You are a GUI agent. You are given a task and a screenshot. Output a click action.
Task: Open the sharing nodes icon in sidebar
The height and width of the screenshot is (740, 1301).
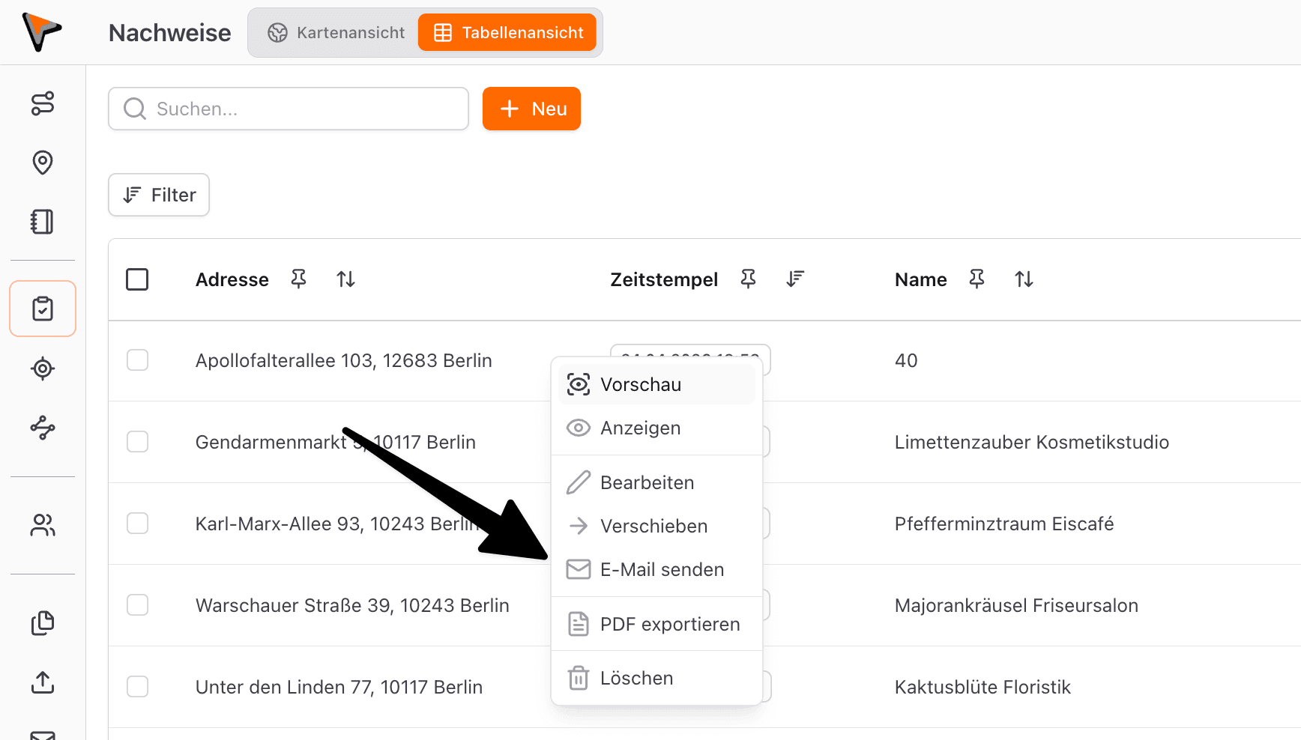(x=42, y=428)
